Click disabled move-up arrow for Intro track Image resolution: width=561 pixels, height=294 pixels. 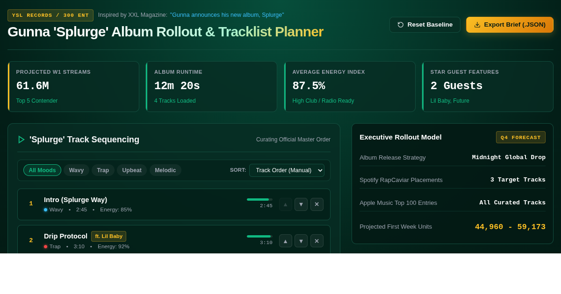(x=286, y=204)
